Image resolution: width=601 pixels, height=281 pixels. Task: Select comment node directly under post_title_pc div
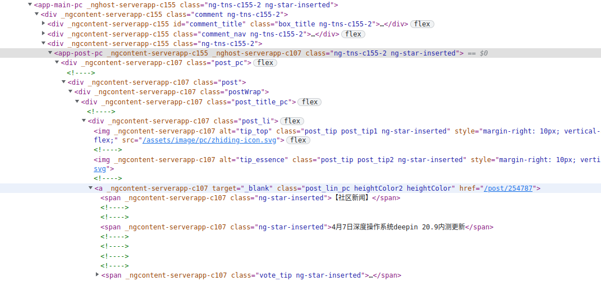(101, 112)
